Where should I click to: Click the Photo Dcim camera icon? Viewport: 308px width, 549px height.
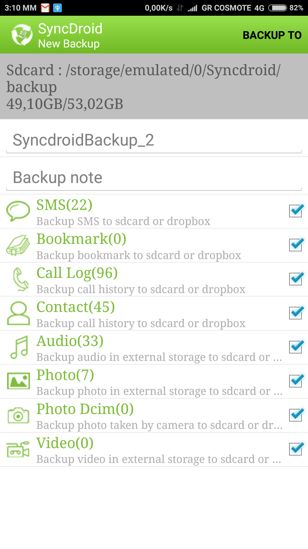pos(18,415)
